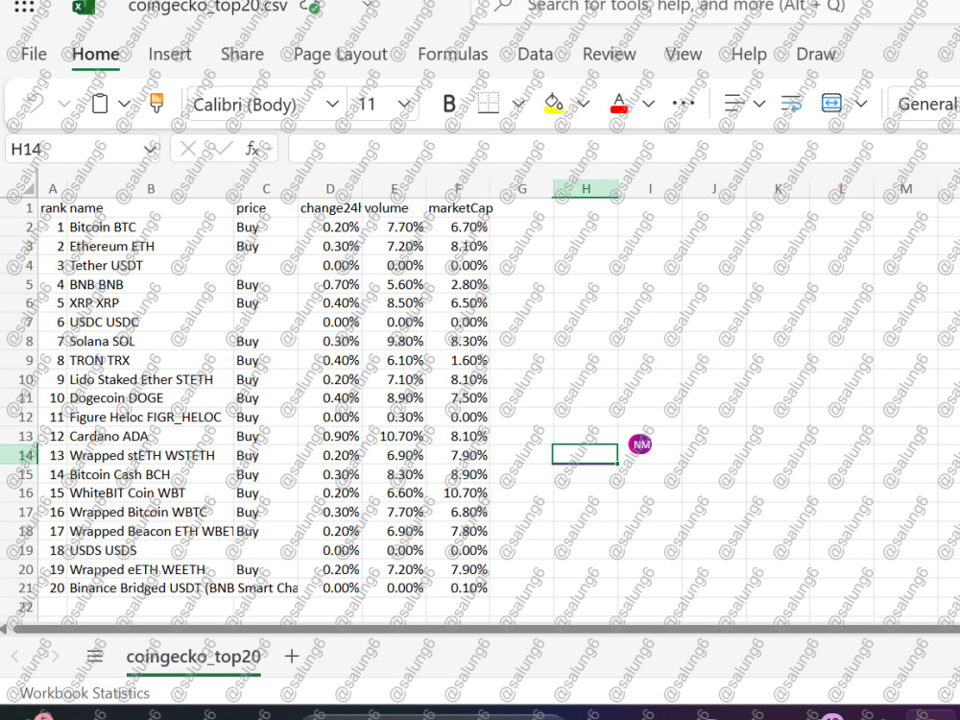Click the Paste clipboard icon

pos(99,104)
